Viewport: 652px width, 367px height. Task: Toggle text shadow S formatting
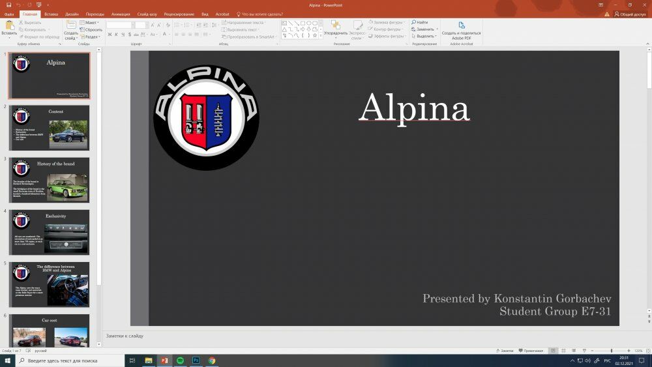coord(129,35)
